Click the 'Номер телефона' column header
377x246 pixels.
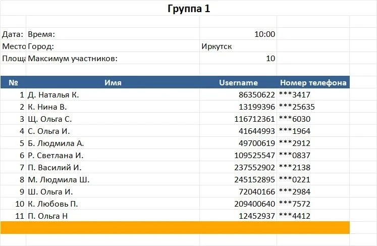tap(313, 82)
